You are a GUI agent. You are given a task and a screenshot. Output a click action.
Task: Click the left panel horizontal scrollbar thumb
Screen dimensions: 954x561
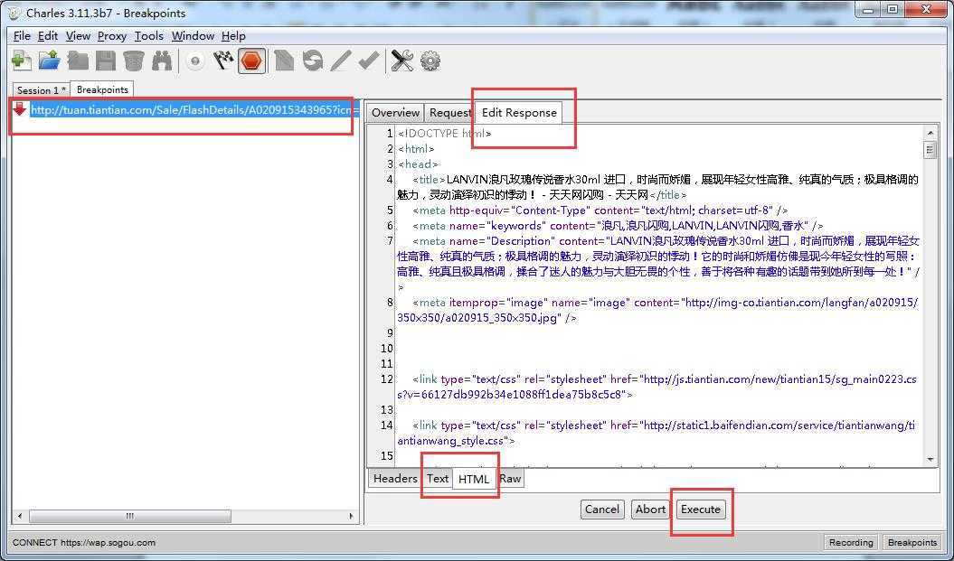point(129,516)
